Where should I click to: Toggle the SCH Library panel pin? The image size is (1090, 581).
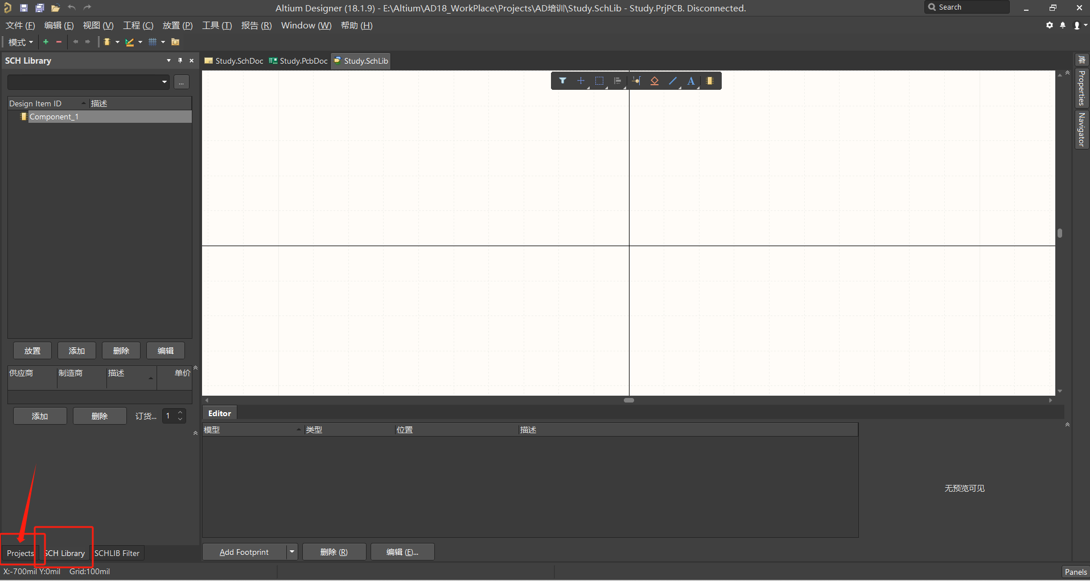point(180,61)
